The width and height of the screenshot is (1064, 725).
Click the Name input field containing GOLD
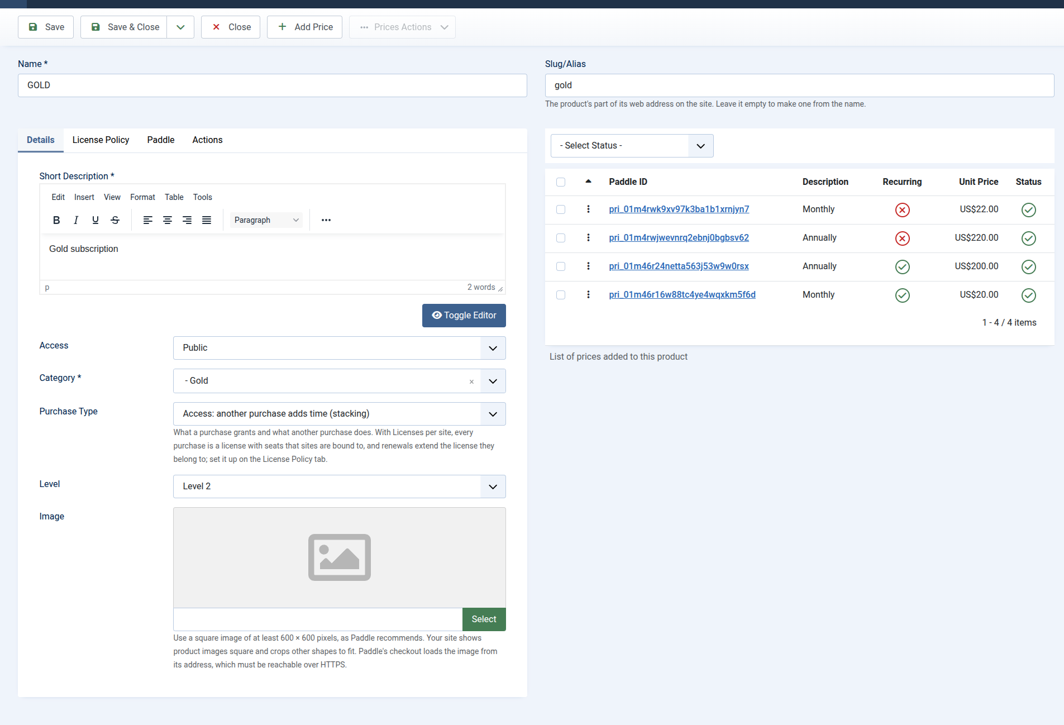272,85
